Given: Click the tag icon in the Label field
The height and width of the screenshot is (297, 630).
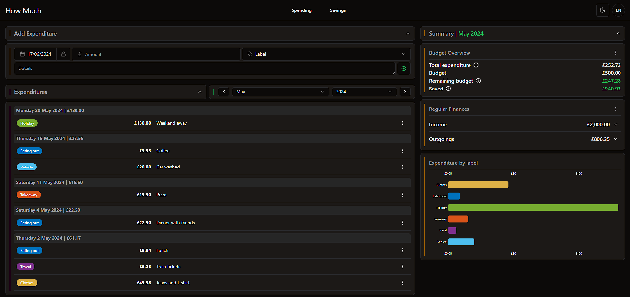Looking at the screenshot, I should (250, 54).
